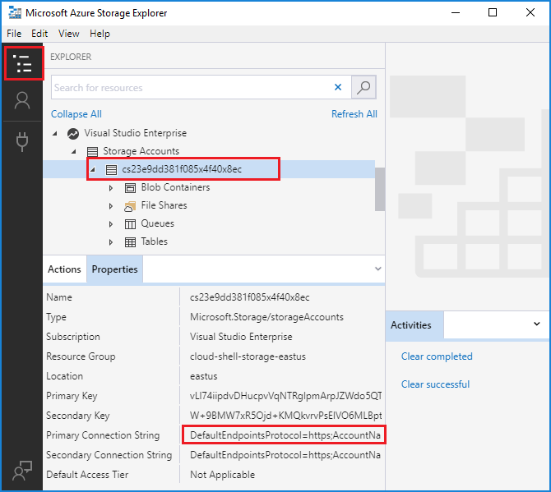Switch to the Actions tab
This screenshot has height=492, width=551.
coord(64,269)
